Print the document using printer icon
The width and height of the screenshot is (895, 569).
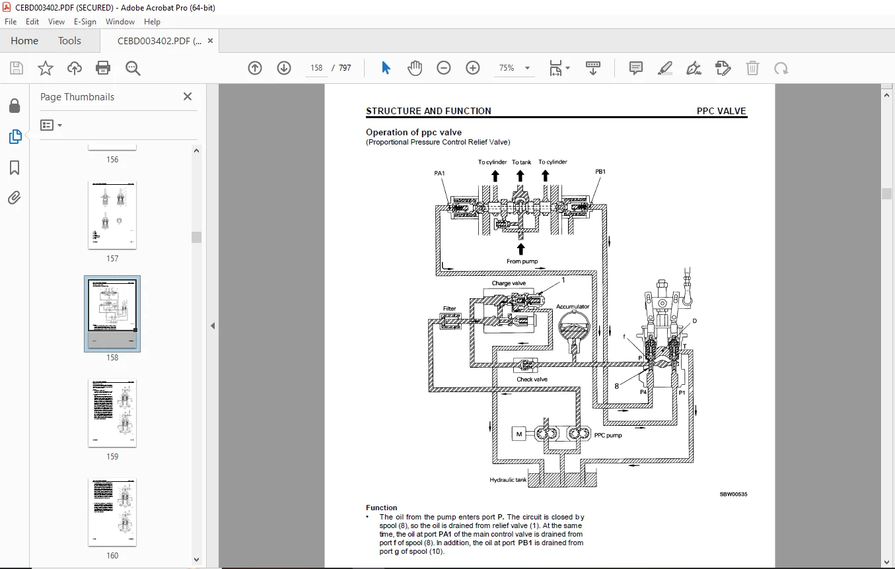pos(103,68)
